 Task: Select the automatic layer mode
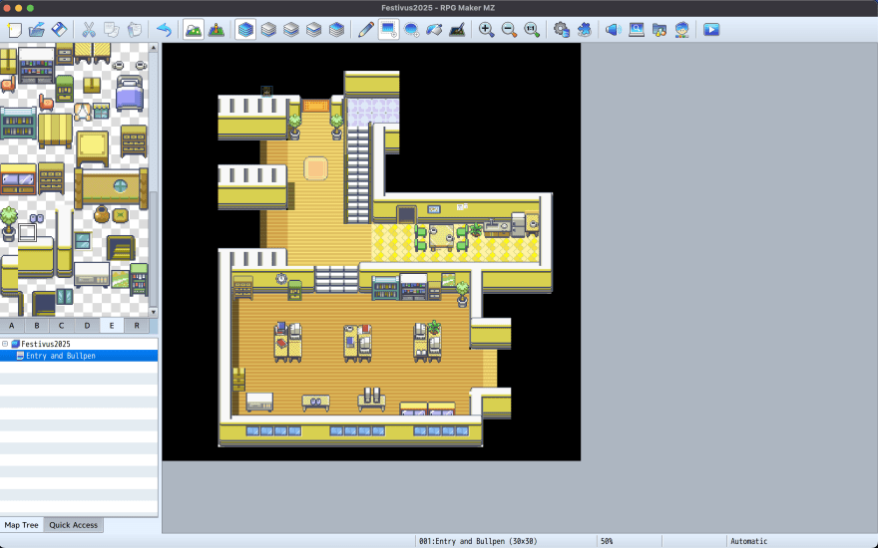coord(245,30)
